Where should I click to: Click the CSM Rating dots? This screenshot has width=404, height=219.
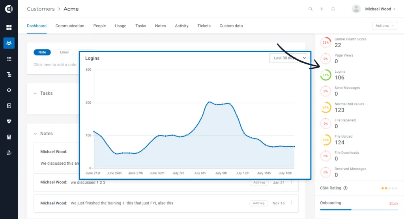click(x=389, y=188)
